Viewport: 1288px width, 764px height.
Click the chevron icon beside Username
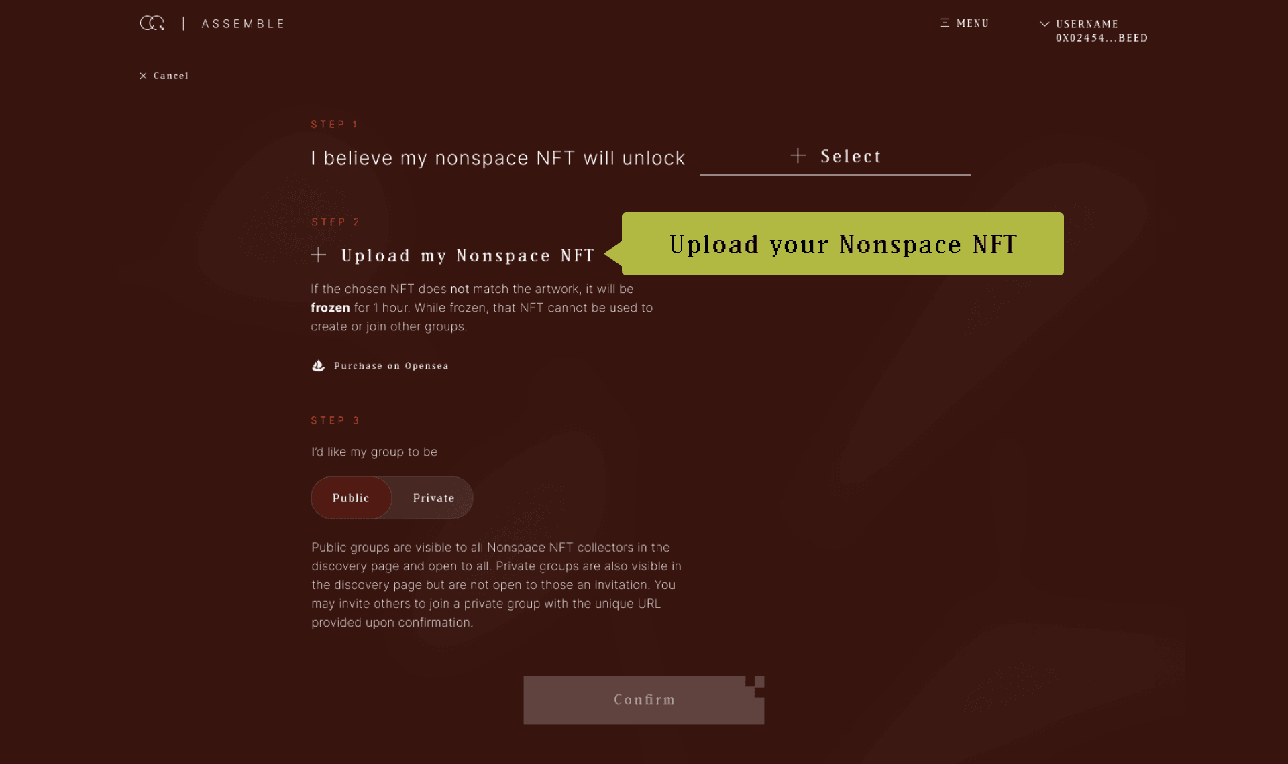tap(1044, 23)
